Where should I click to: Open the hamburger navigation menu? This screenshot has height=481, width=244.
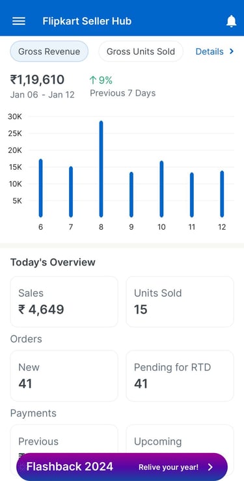(x=19, y=21)
